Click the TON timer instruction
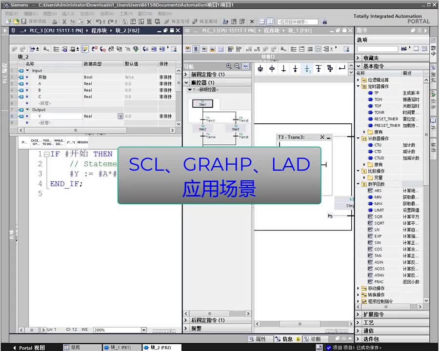The width and height of the screenshot is (439, 351). (x=378, y=99)
